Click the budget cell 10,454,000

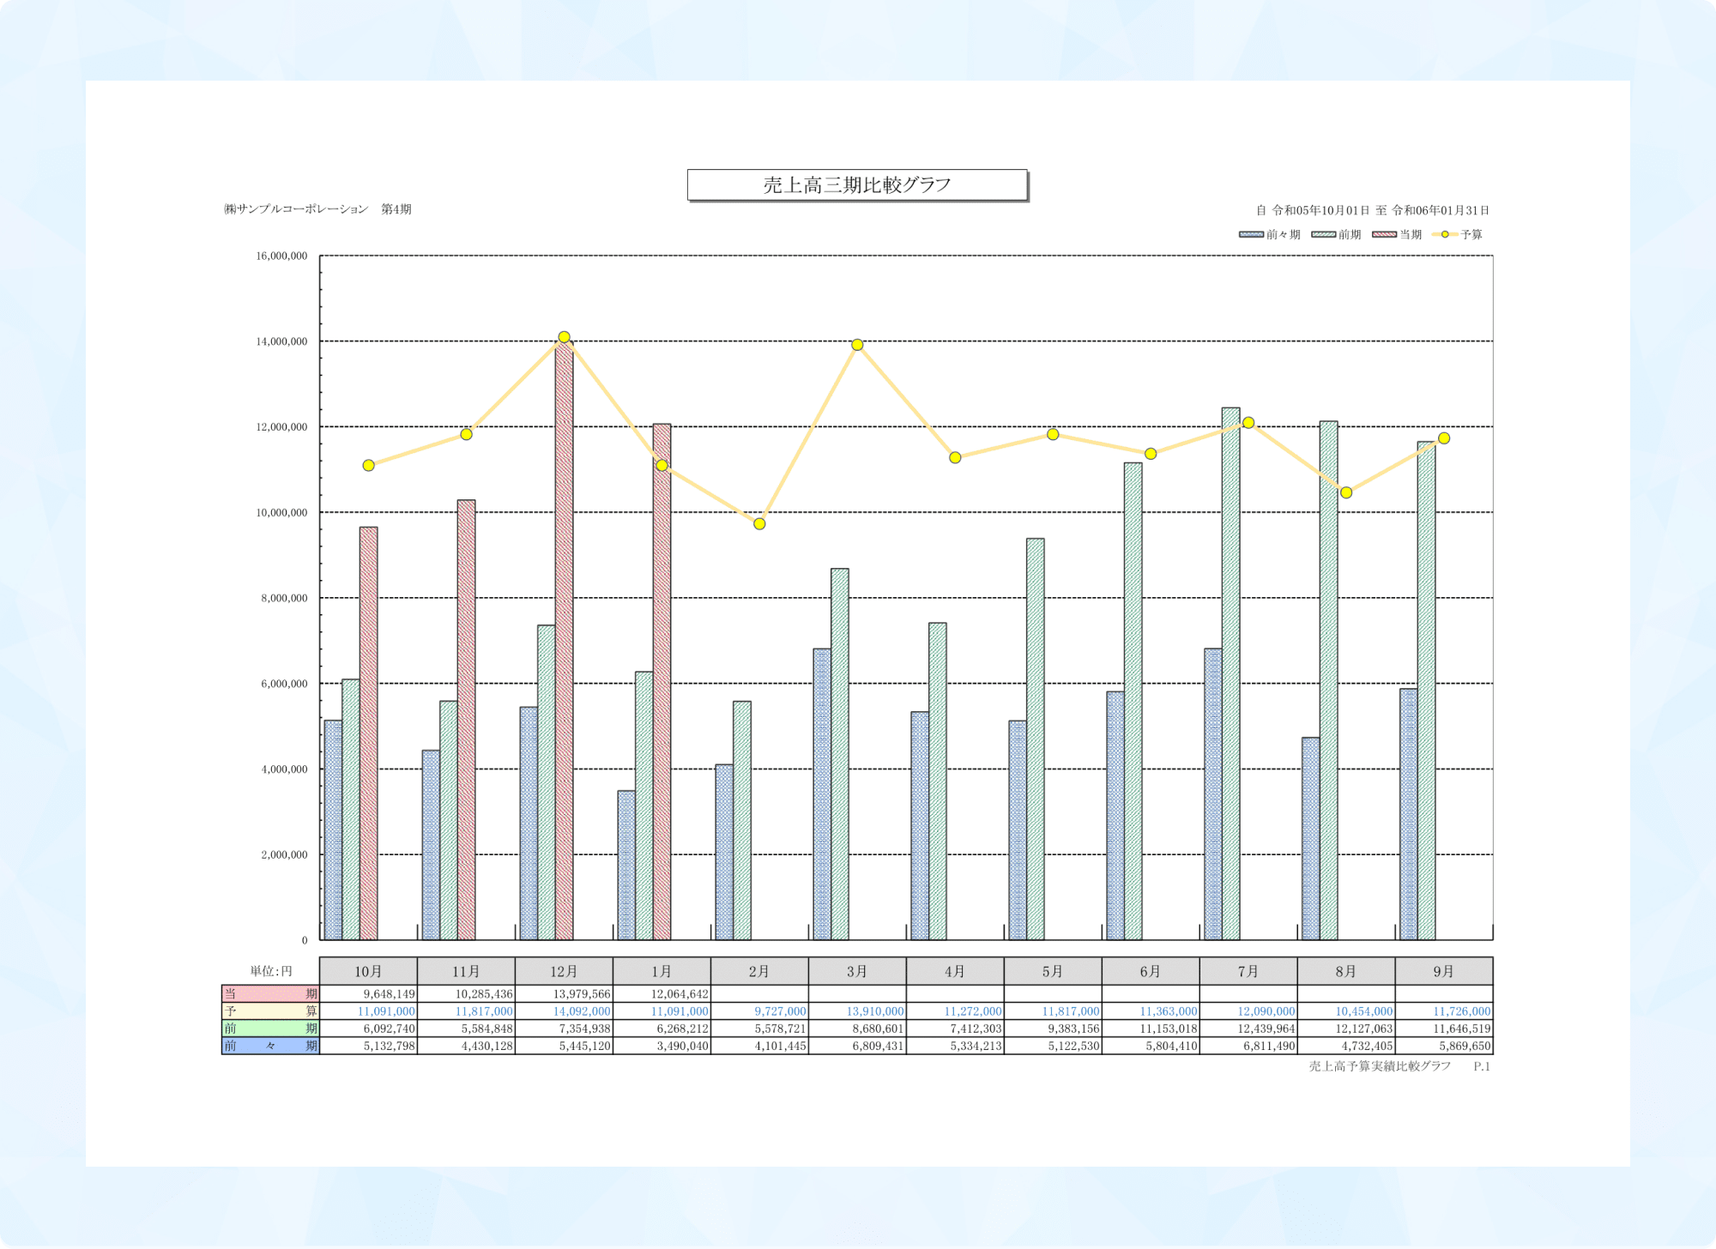tap(1346, 1011)
